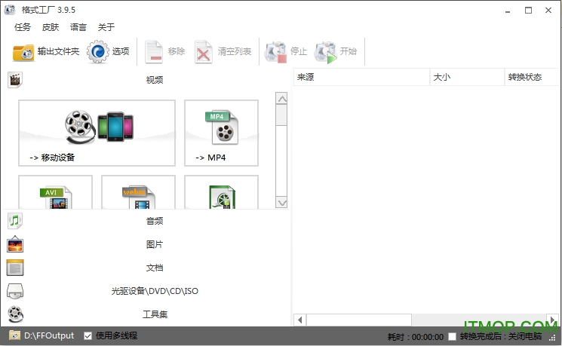562x346 pixels.
Task: Choose the -> 移动设备 mobile device tile
Action: [97, 133]
